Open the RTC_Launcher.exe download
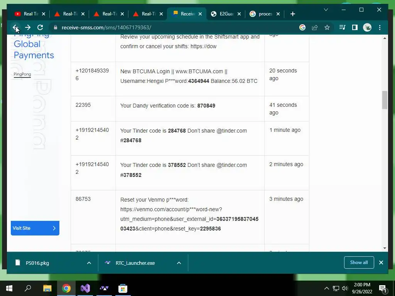This screenshot has height=296, width=395. (135, 263)
